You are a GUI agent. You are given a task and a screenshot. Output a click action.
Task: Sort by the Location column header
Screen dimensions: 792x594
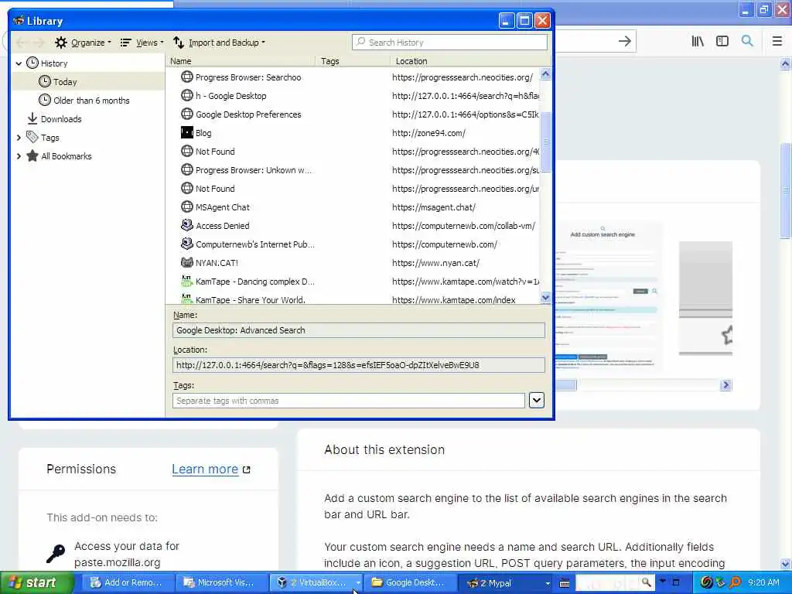[x=469, y=61]
